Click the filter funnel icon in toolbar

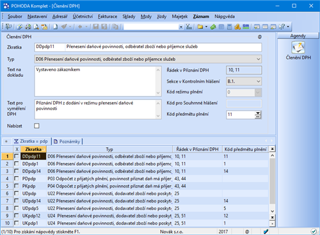point(189,27)
